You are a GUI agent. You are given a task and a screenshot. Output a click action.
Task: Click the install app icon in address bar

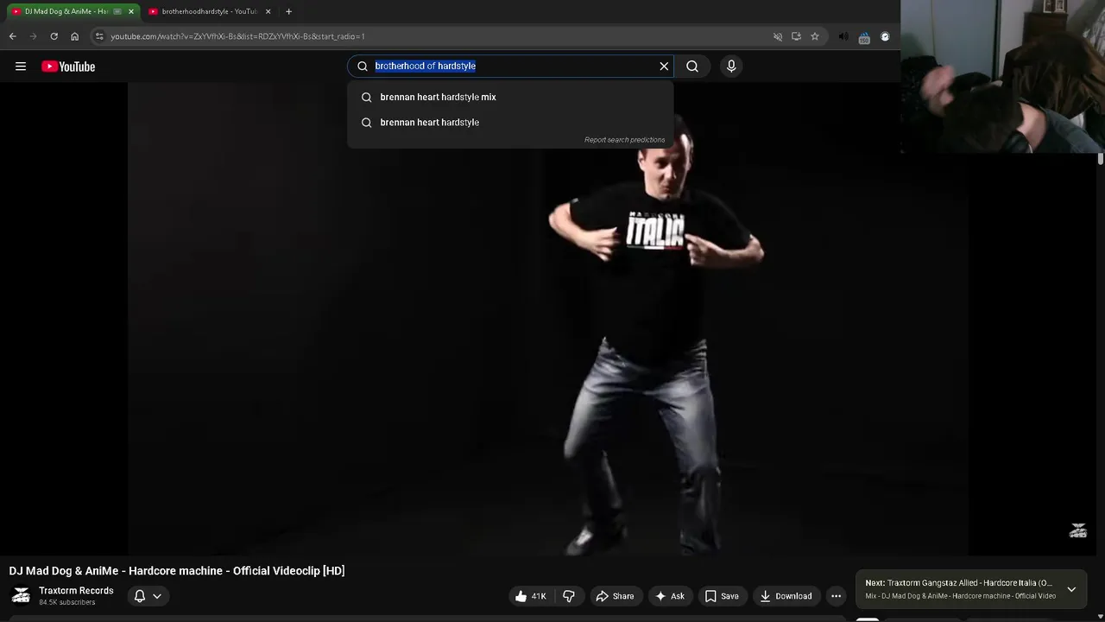(x=796, y=36)
